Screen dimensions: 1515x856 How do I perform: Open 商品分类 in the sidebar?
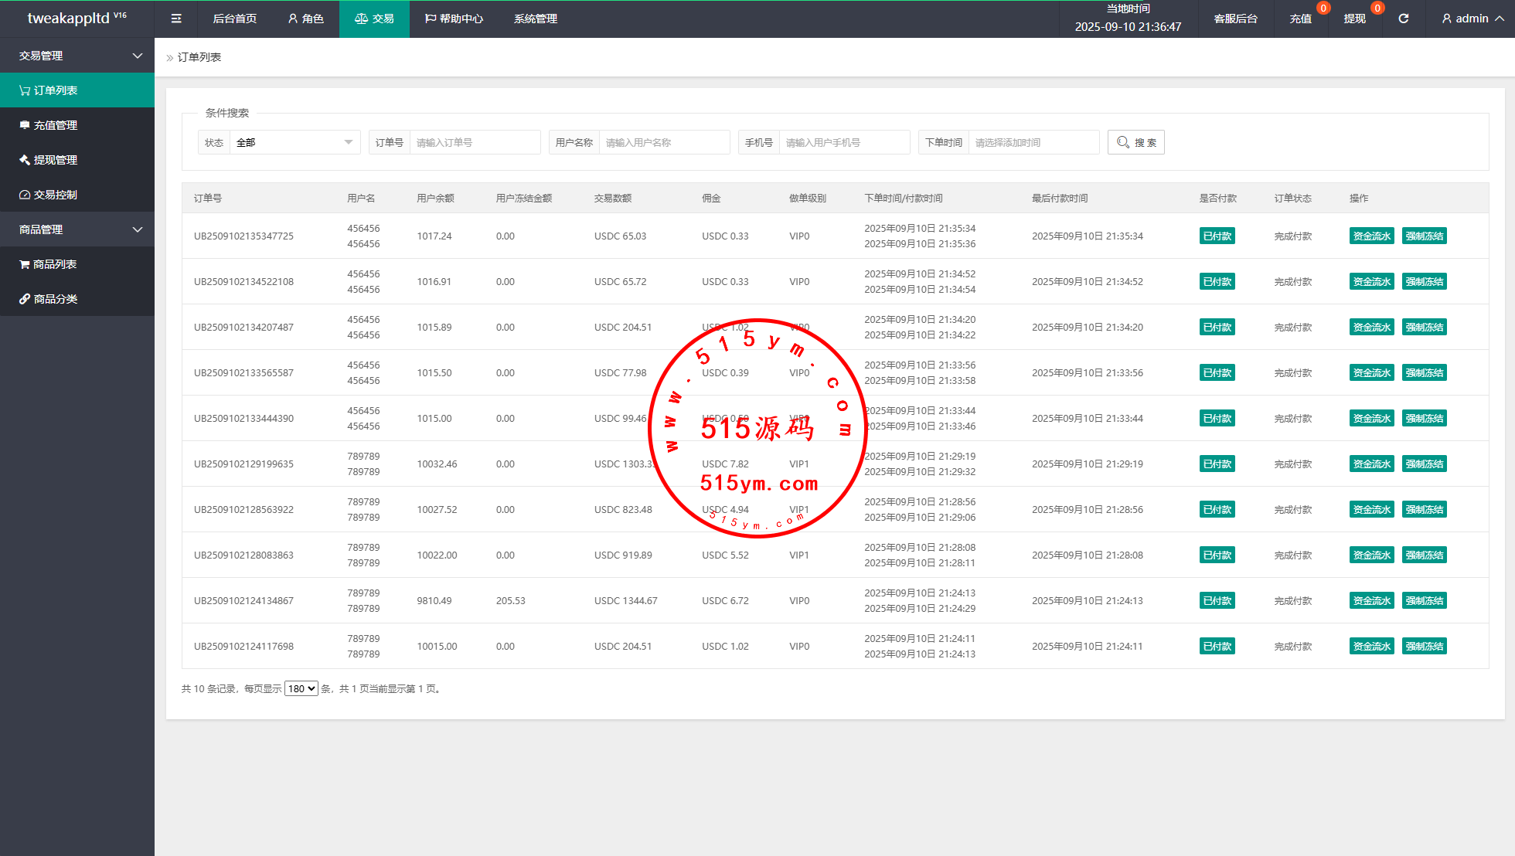pyautogui.click(x=56, y=299)
